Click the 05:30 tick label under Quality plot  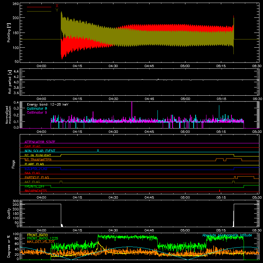pyautogui.click(x=257, y=230)
